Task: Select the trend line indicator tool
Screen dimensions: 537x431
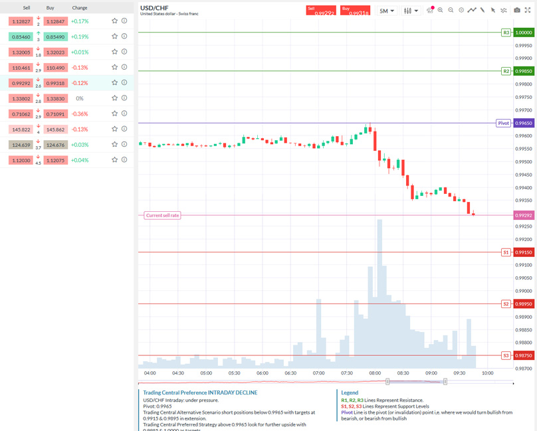Action: pos(472,10)
